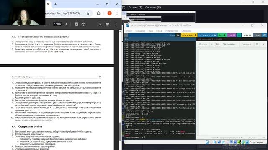Rotate the PDF counterclockwise
Image resolution: width=268 pixels, height=150 pixels.
(83, 24)
